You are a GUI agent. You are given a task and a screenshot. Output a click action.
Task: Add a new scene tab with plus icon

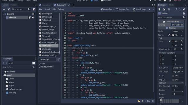[73, 5]
